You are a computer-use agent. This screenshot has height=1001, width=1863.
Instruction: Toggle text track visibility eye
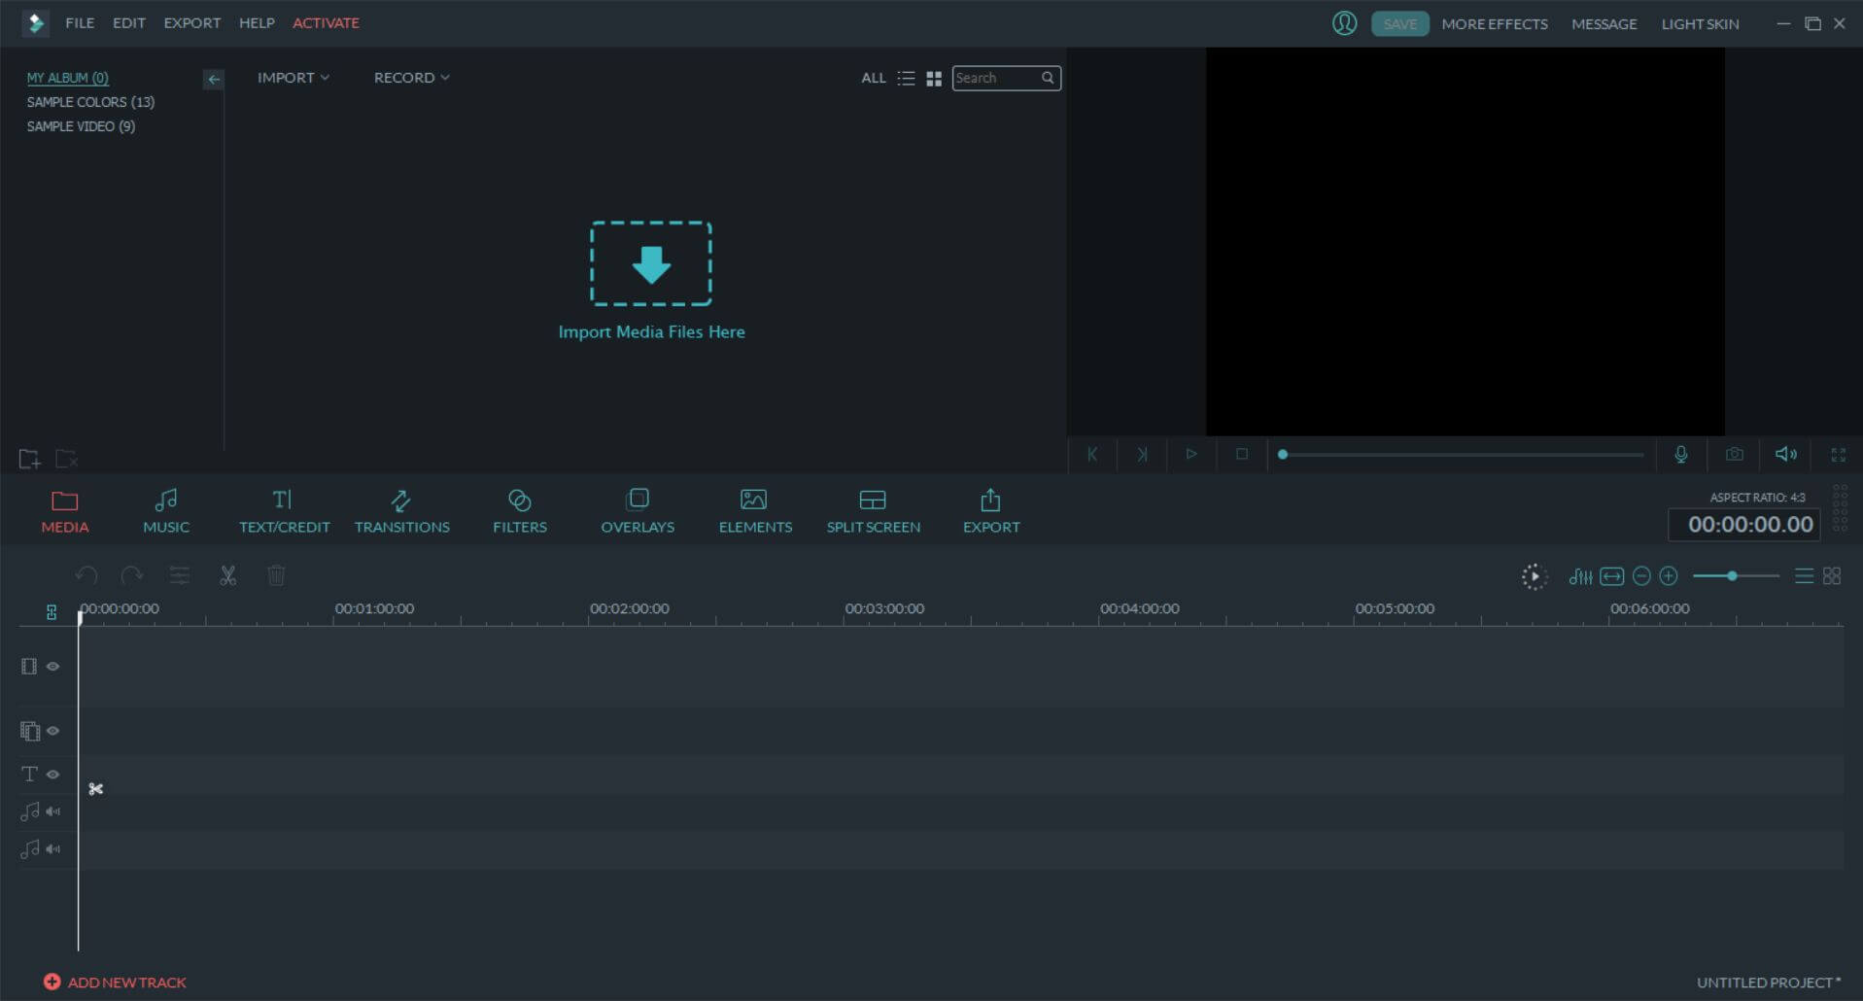(x=53, y=775)
